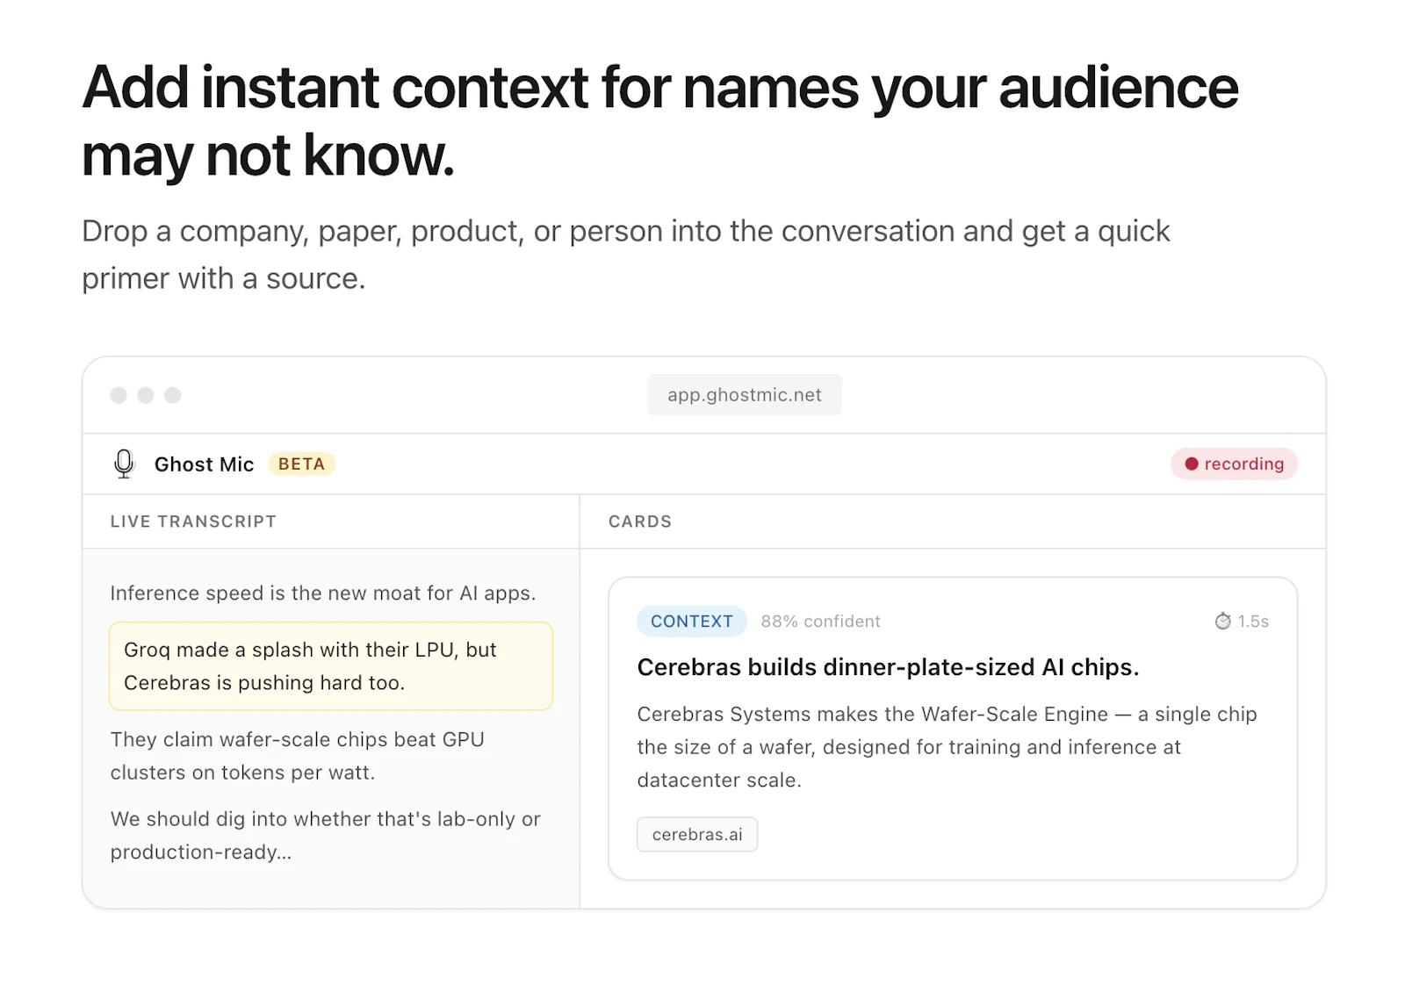Select the CARDS panel header

pyautogui.click(x=640, y=521)
